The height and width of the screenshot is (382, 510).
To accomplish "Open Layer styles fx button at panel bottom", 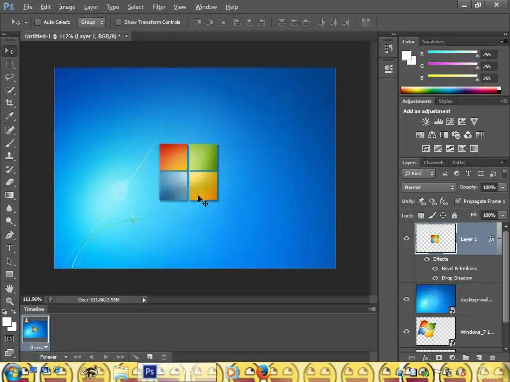I will click(x=426, y=357).
